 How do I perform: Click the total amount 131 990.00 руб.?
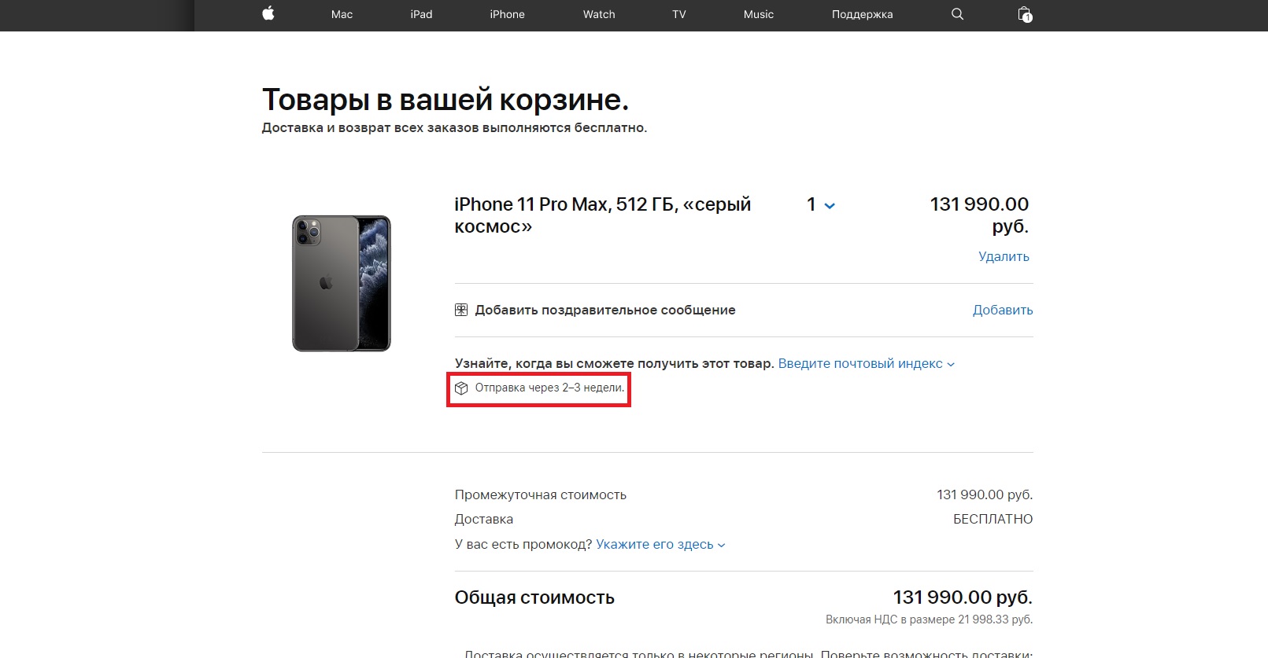point(963,597)
